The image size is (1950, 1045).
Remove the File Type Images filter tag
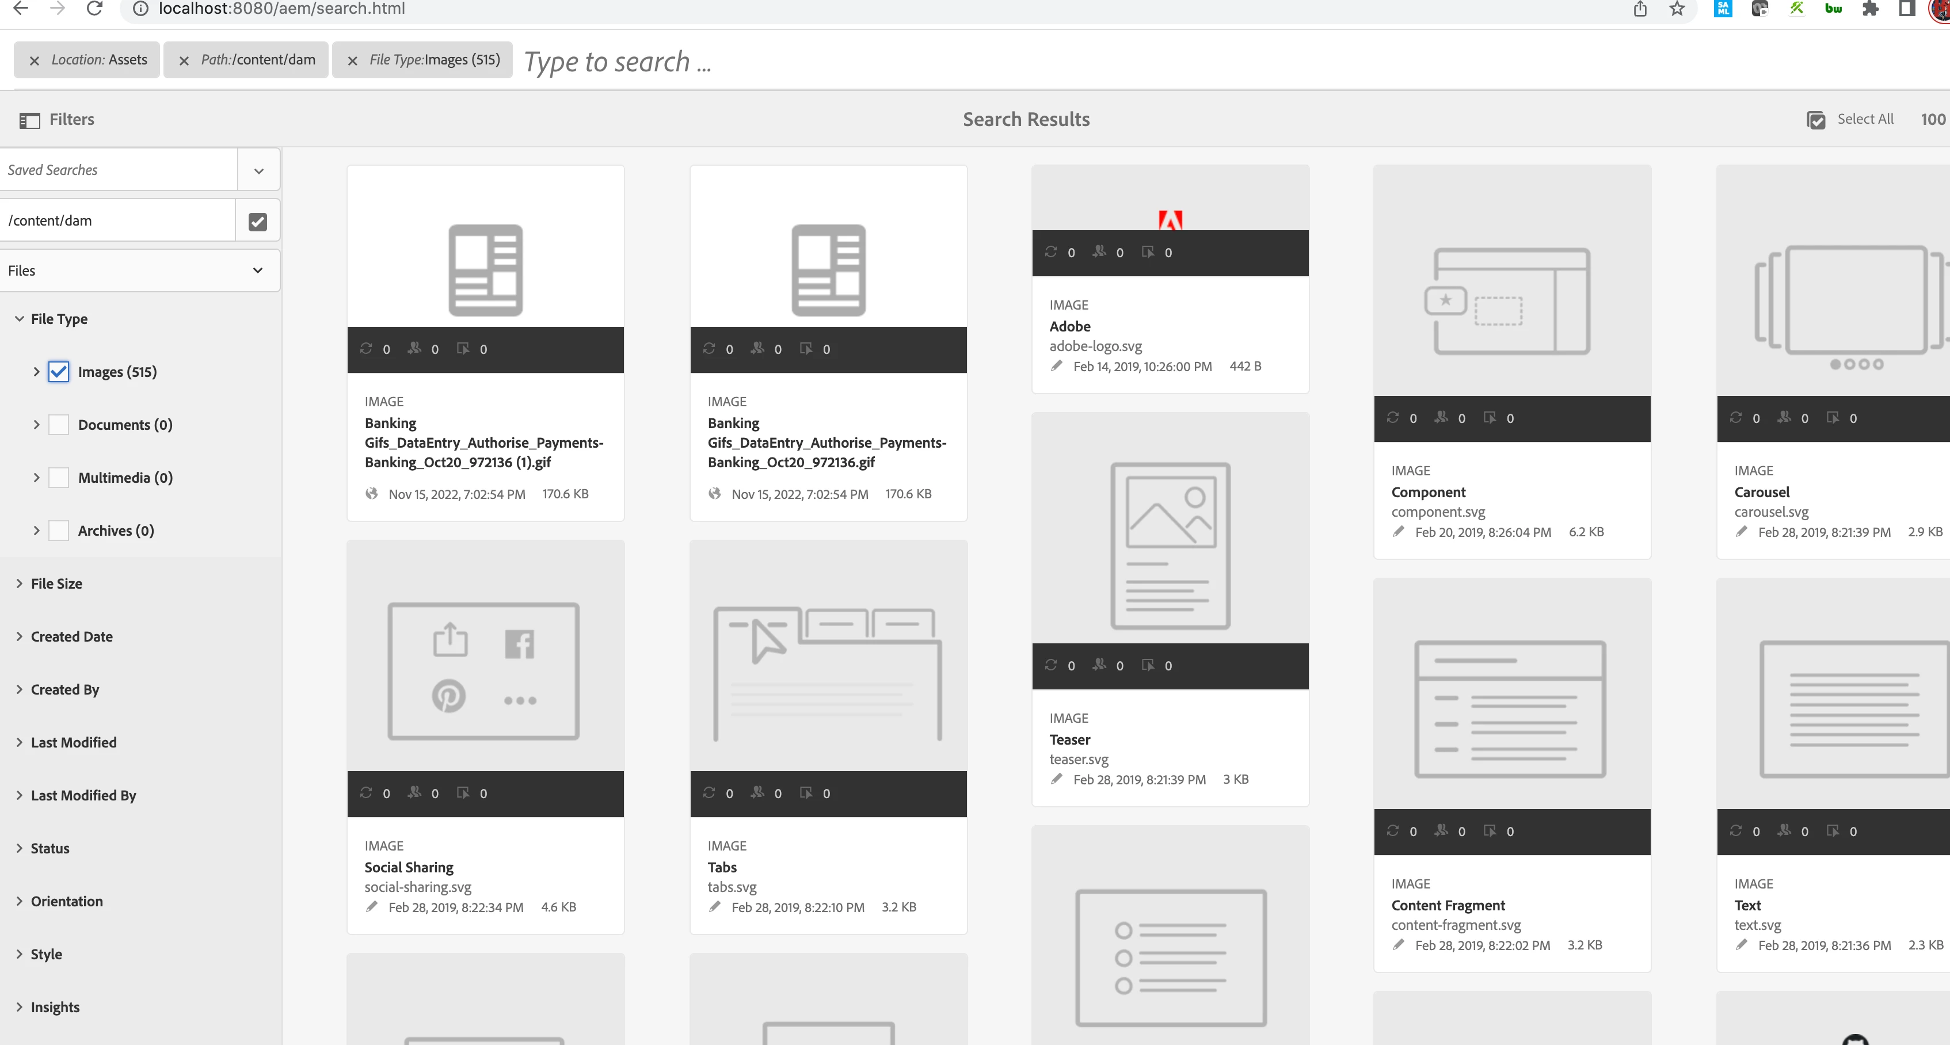(352, 62)
